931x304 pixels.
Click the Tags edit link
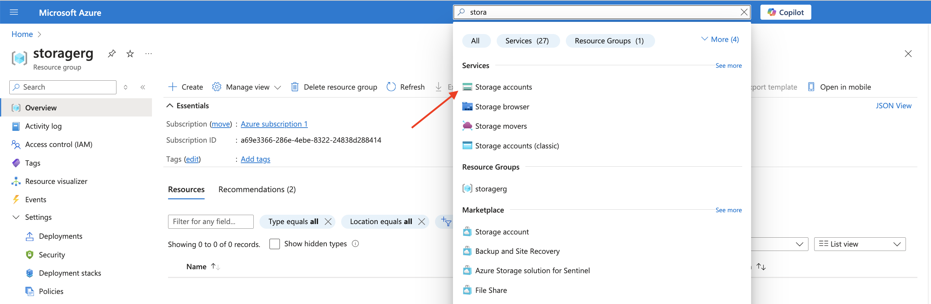[192, 160]
